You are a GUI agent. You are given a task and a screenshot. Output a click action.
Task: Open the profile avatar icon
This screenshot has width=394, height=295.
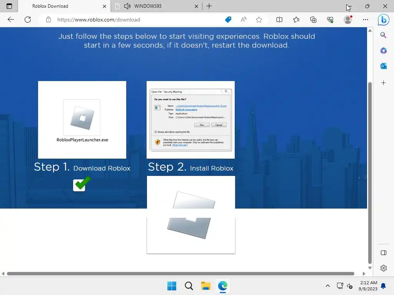[x=348, y=20]
